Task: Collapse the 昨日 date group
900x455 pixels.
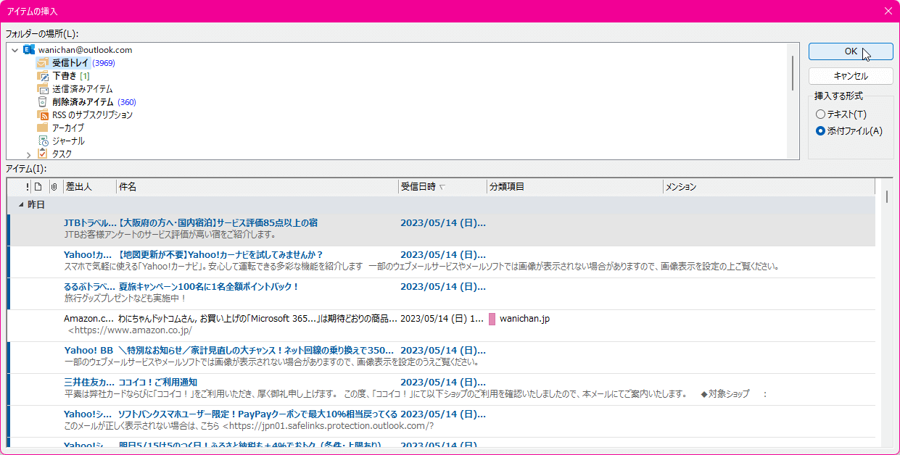Action: (x=21, y=205)
